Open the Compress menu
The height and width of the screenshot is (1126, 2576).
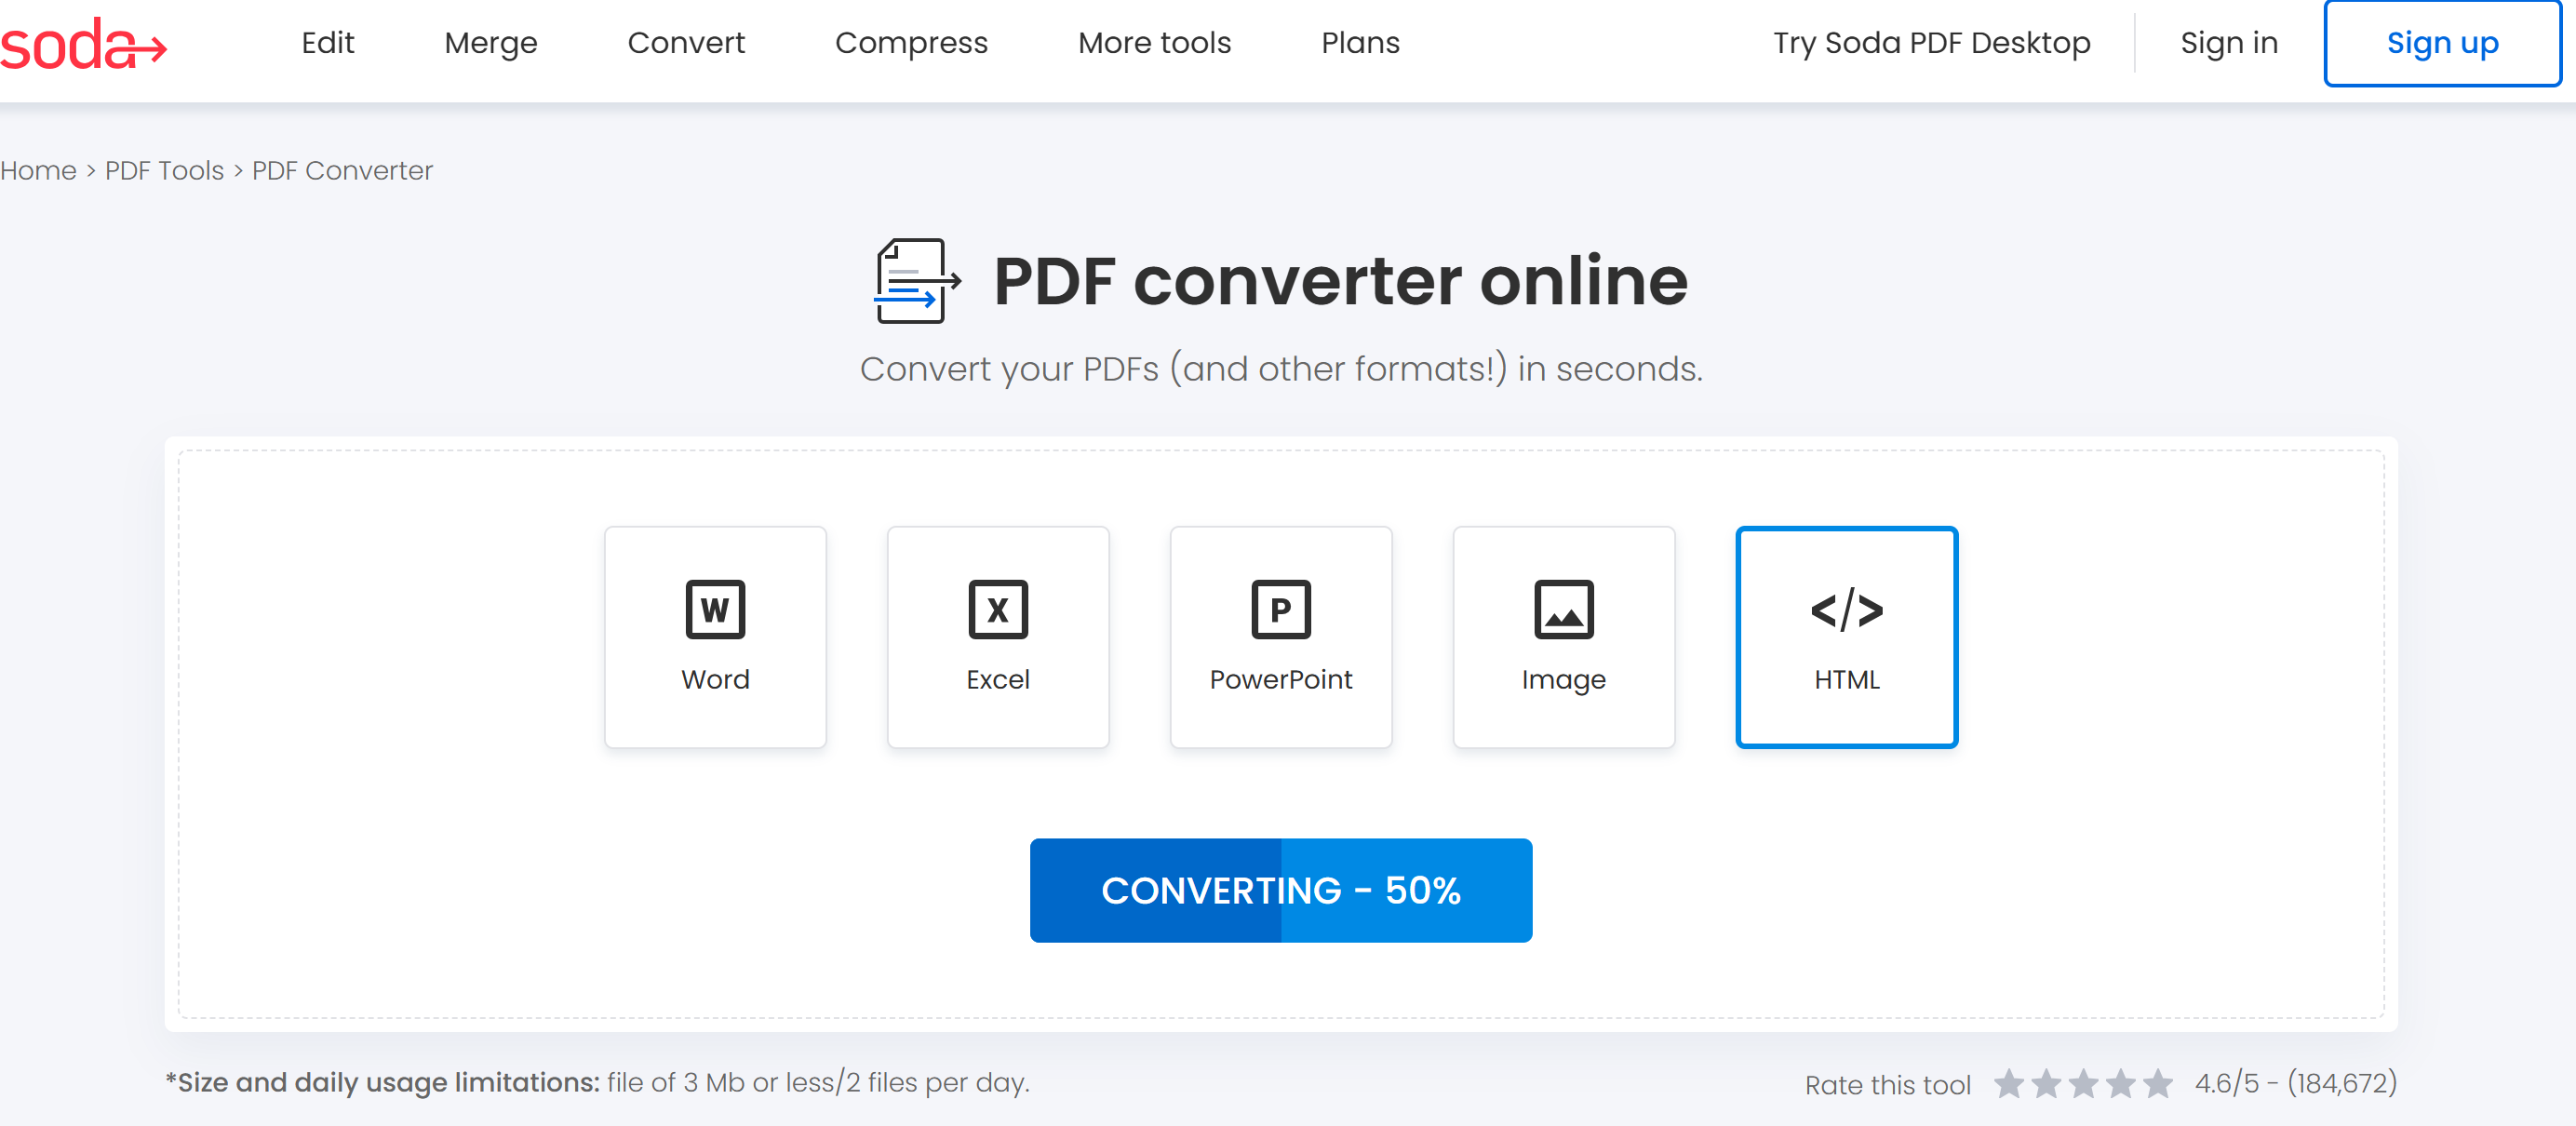[x=911, y=43]
